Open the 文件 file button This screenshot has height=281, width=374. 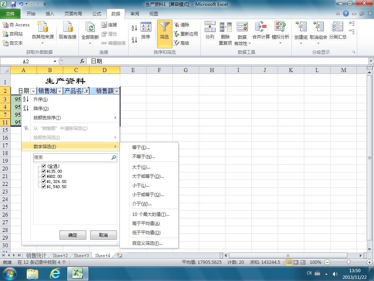(10, 14)
